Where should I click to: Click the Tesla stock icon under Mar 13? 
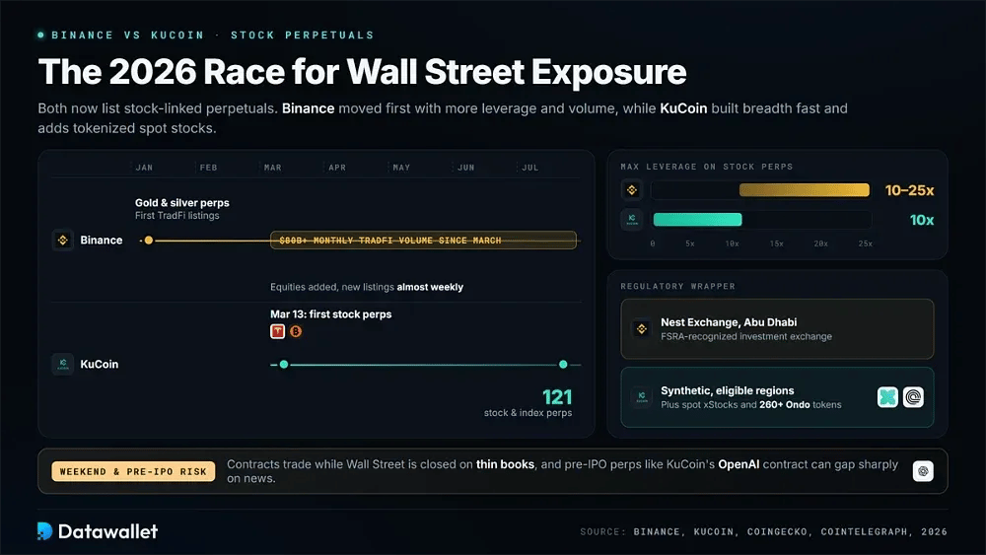[x=277, y=331]
